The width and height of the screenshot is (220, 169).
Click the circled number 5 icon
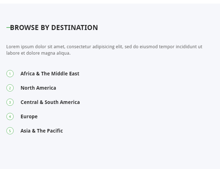10,131
